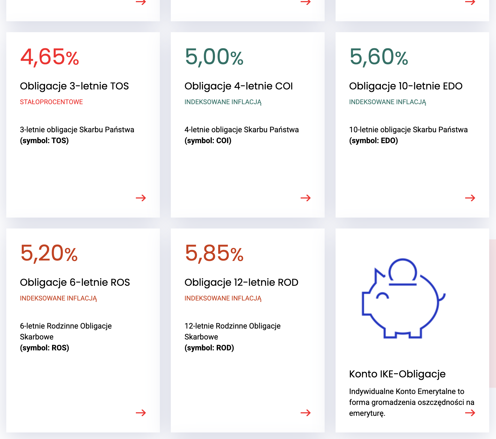This screenshot has width=496, height=439.
Task: Click the 5,20% interest rate figure
Action: [49, 253]
